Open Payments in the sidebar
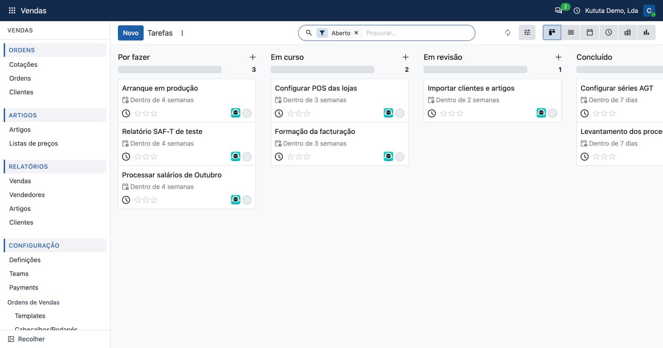Viewport: 663px width, 348px height. [23, 288]
